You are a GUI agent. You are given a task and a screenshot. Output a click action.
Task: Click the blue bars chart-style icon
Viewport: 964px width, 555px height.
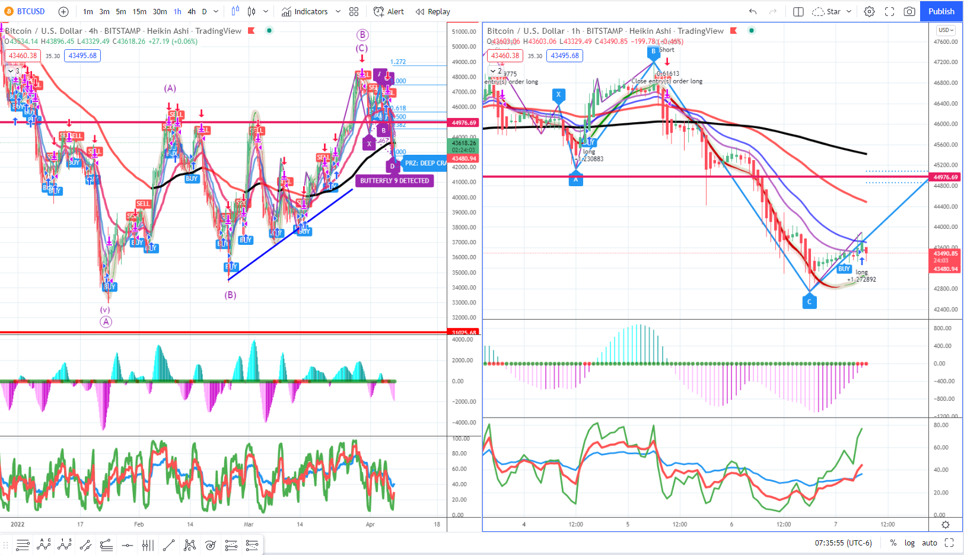236,11
